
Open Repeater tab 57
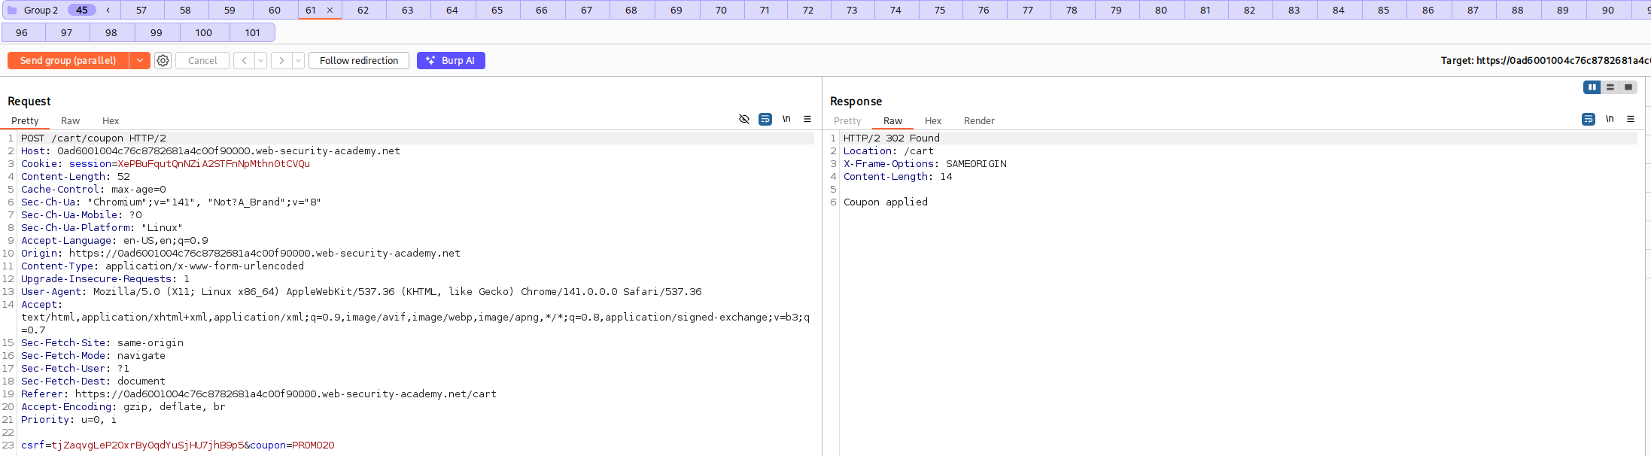[x=141, y=10]
